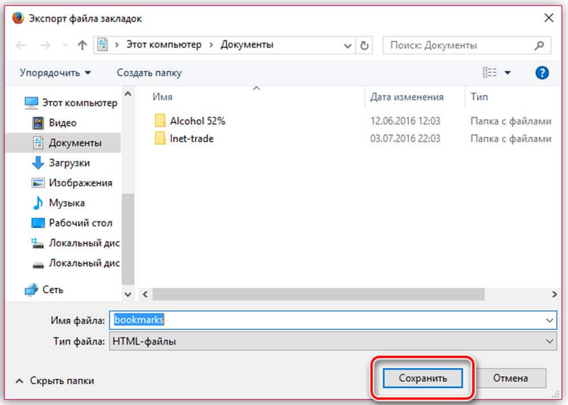
Task: Click the Видео film icon
Action: tap(38, 123)
